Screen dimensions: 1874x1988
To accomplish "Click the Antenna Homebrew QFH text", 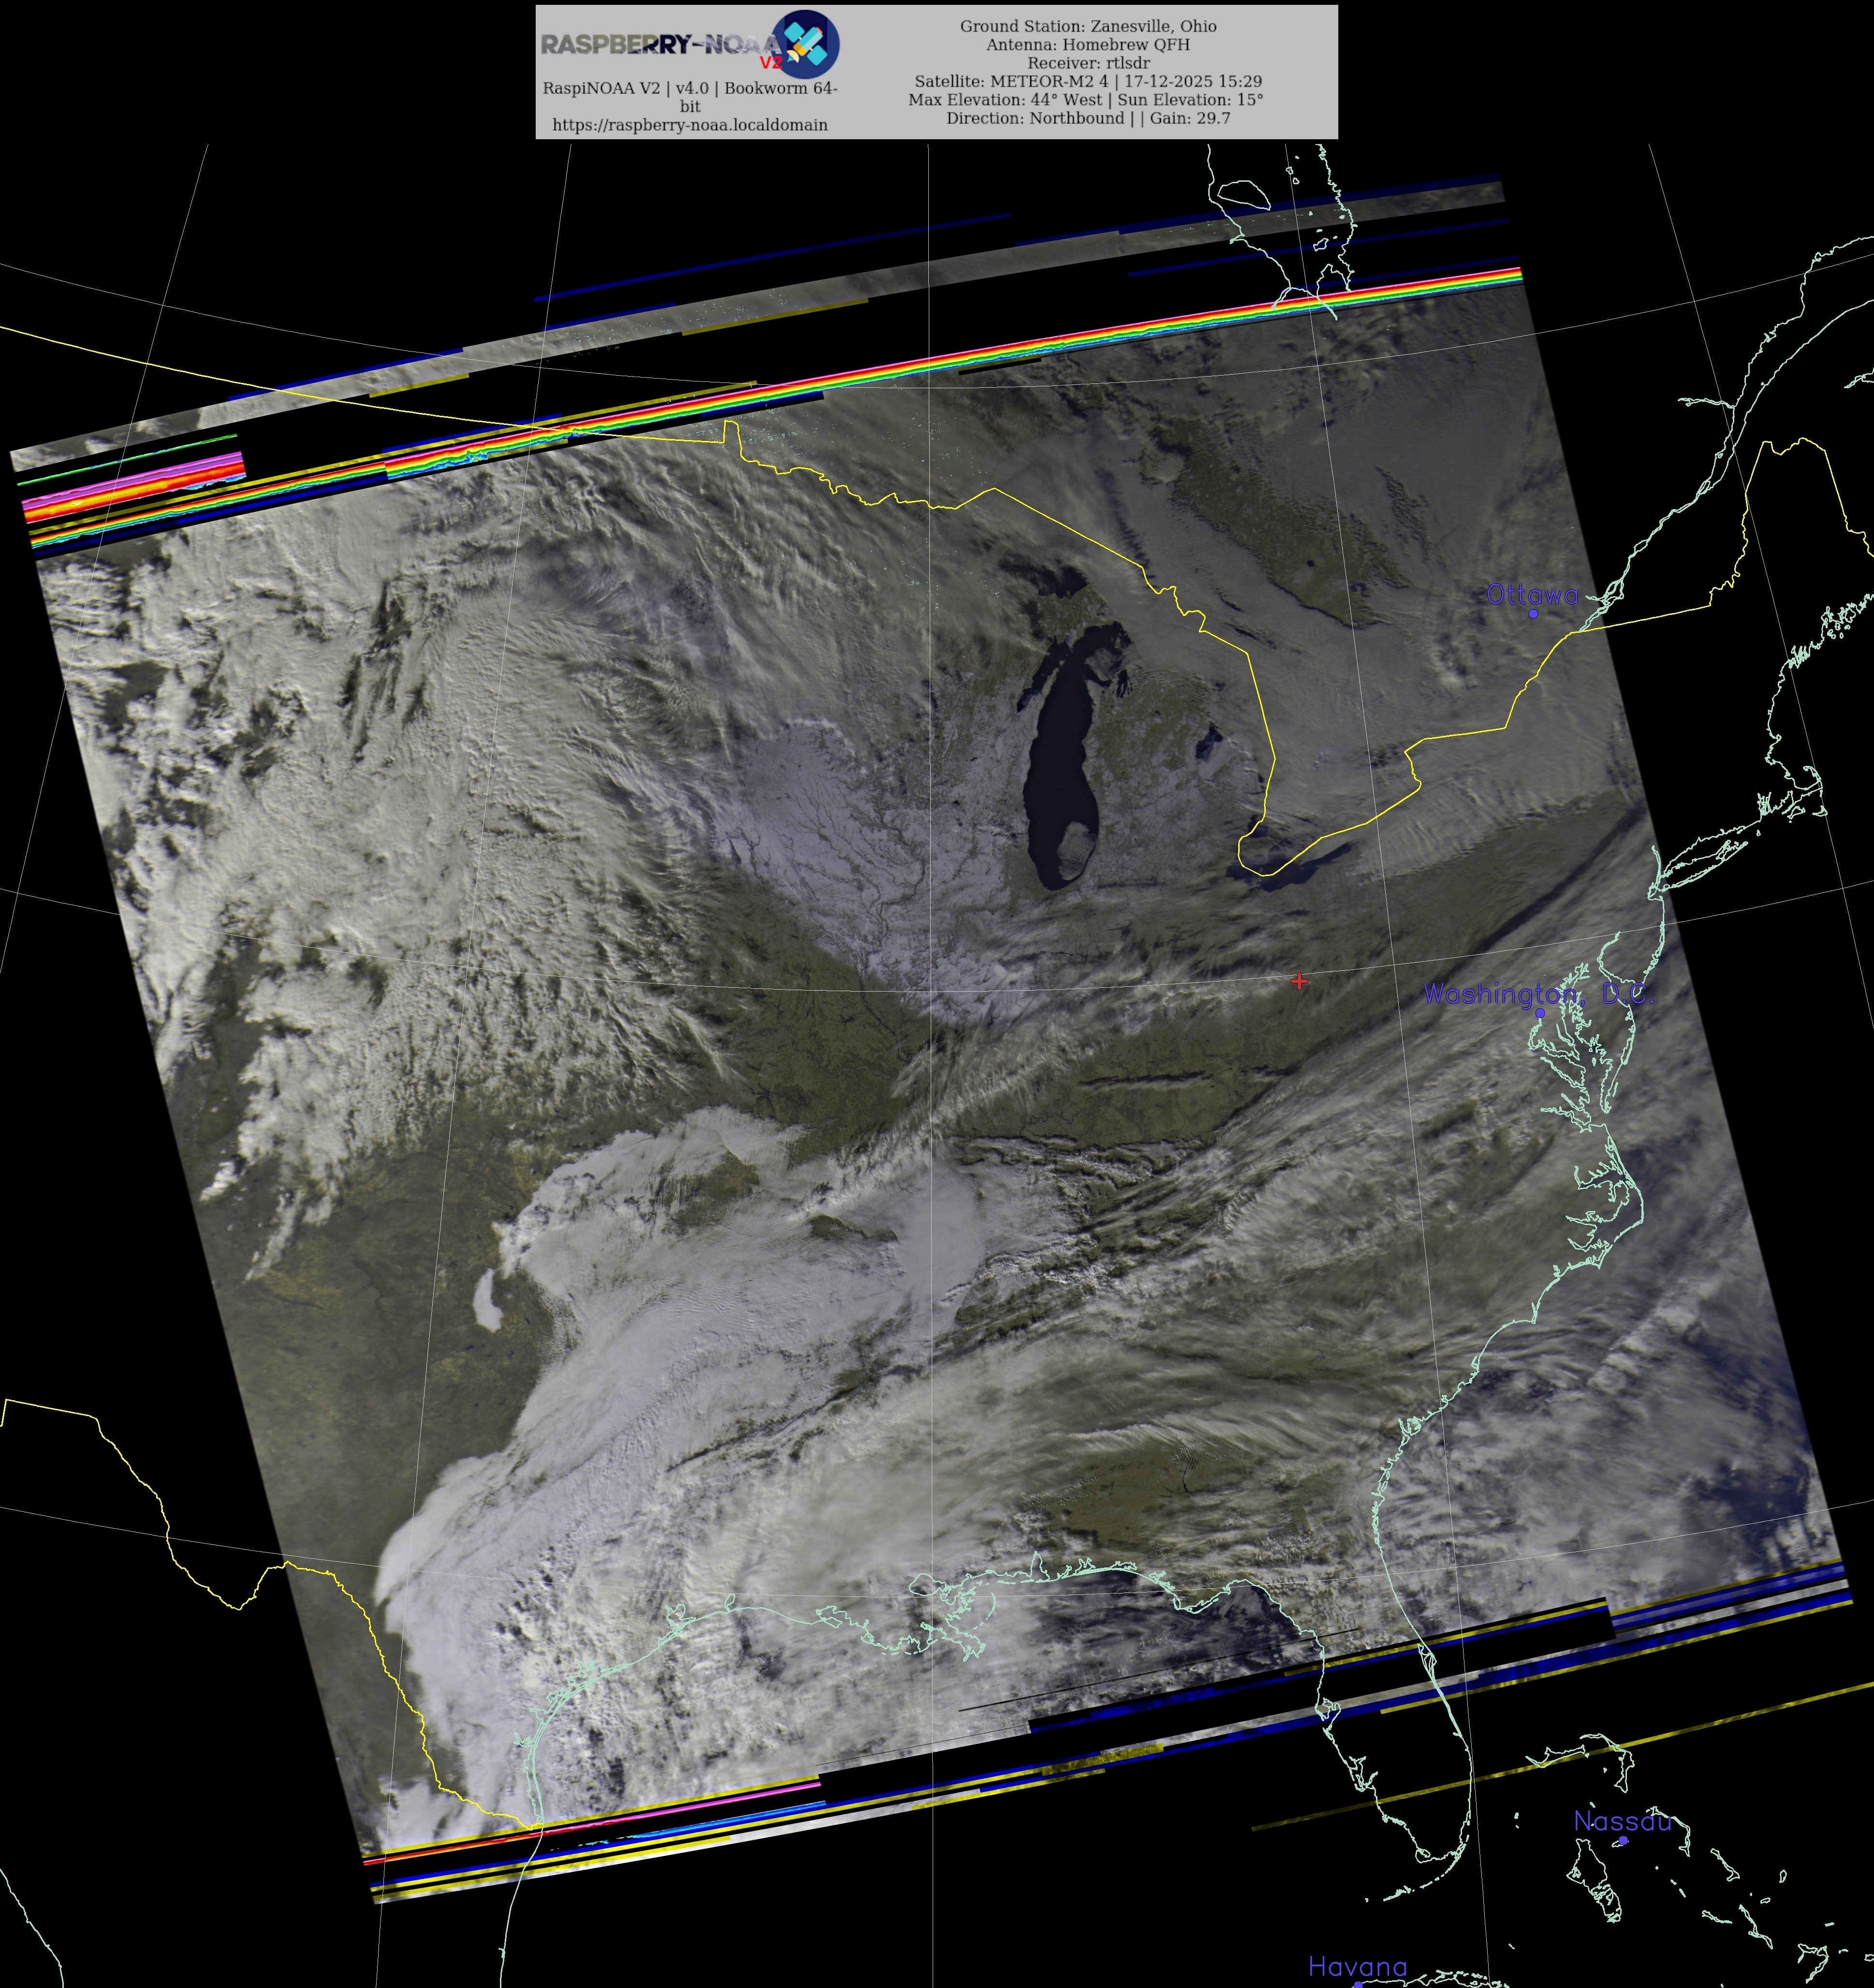I will [x=1088, y=44].
